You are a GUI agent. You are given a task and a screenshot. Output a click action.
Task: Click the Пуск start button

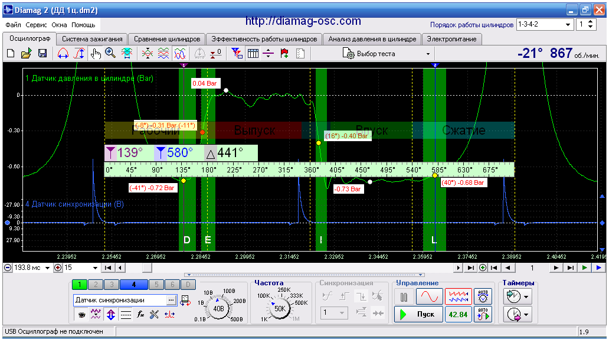419,314
